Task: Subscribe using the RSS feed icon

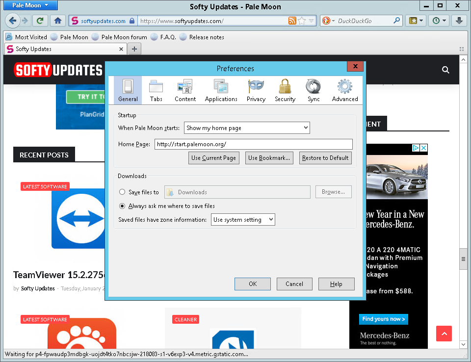Action: pos(292,21)
